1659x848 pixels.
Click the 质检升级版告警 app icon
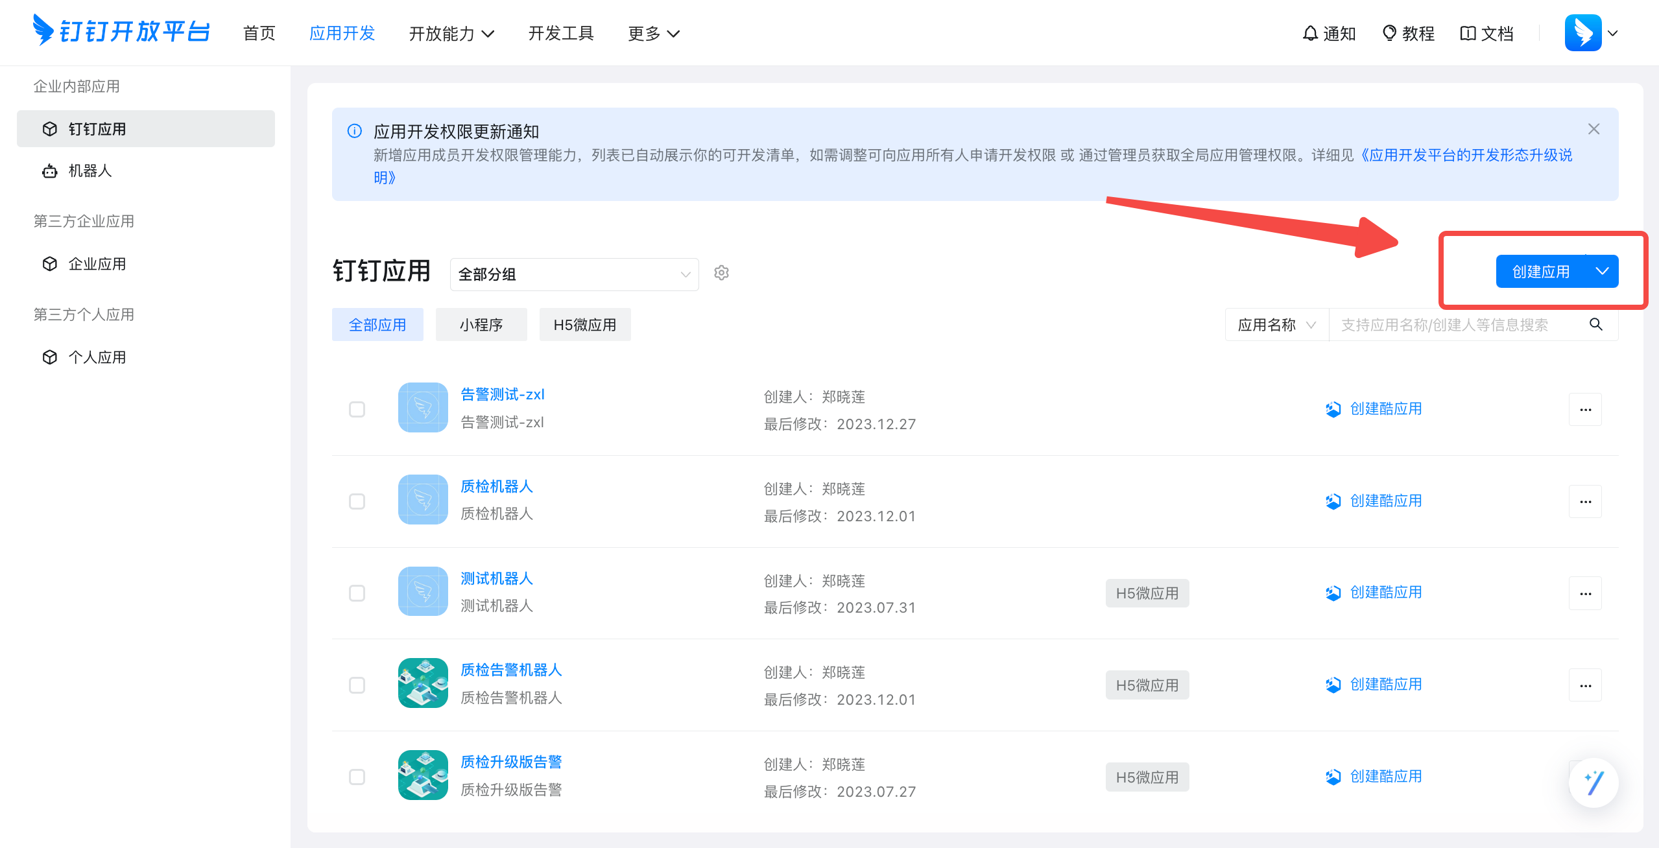click(423, 775)
